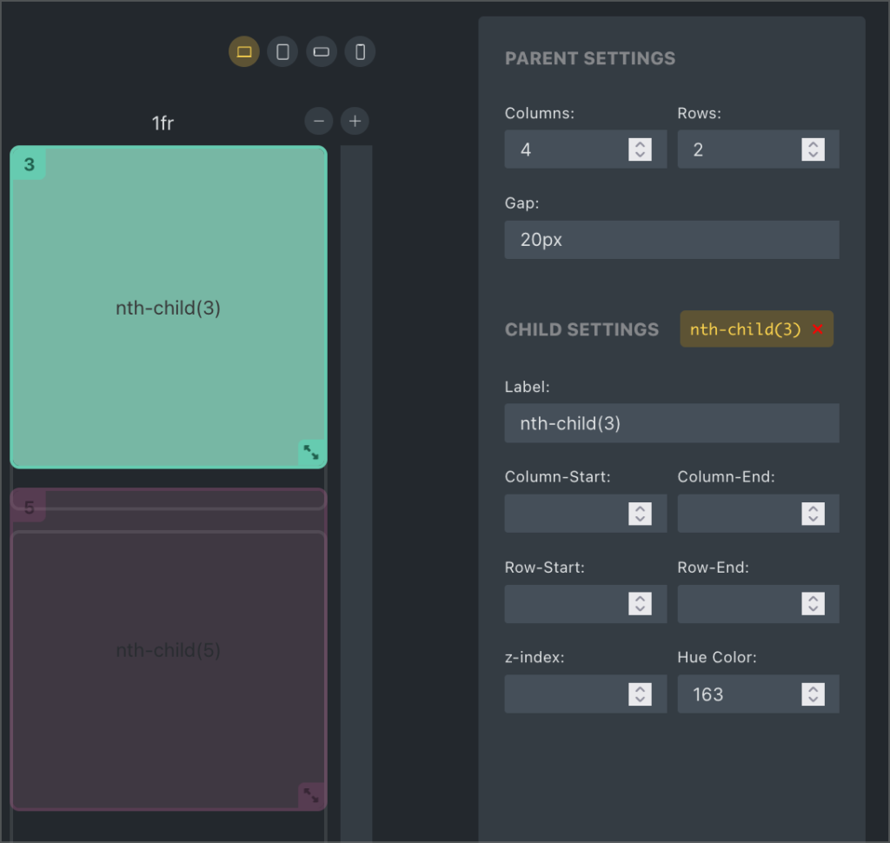Click the CHILD SETTINGS heading
The image size is (890, 843).
(x=581, y=329)
